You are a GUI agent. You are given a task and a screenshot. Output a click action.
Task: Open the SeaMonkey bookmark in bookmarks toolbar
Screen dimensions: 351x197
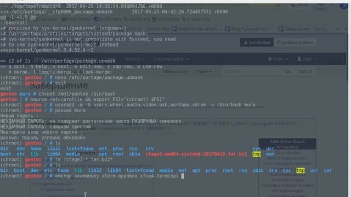tap(107, 19)
